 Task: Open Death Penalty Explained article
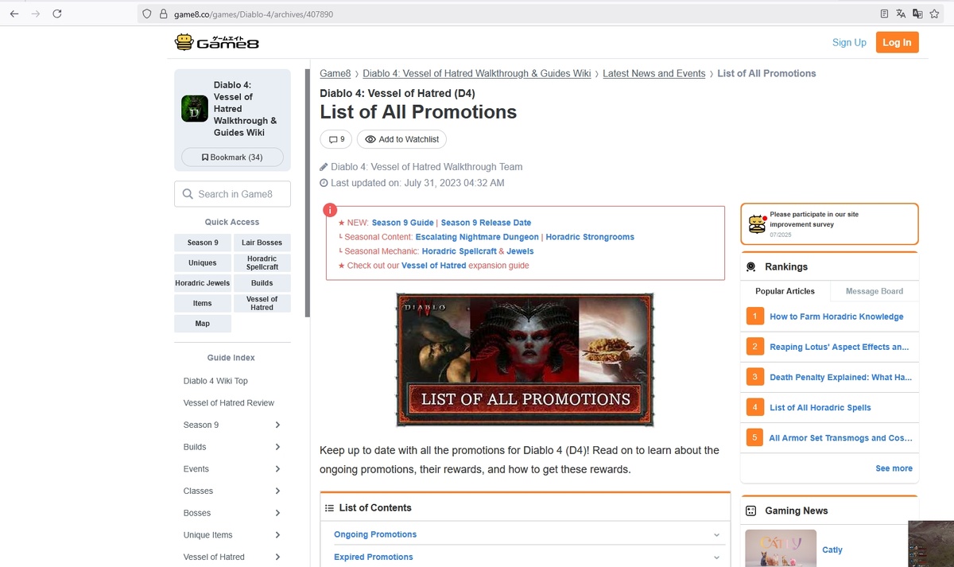840,378
